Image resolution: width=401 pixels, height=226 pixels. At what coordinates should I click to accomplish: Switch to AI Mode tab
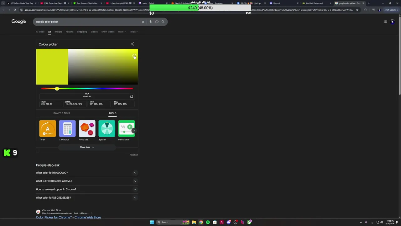tap(40, 32)
